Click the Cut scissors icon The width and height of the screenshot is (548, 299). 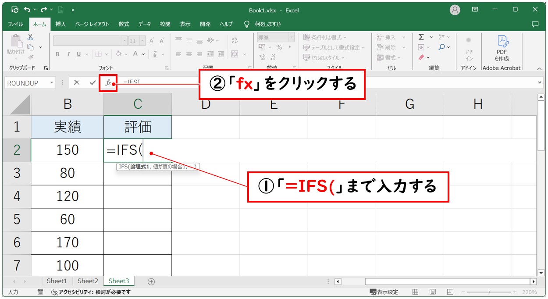coord(30,37)
